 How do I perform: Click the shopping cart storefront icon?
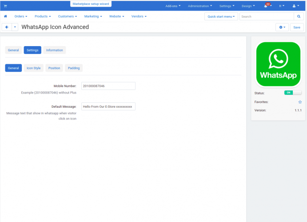tap(5, 6)
